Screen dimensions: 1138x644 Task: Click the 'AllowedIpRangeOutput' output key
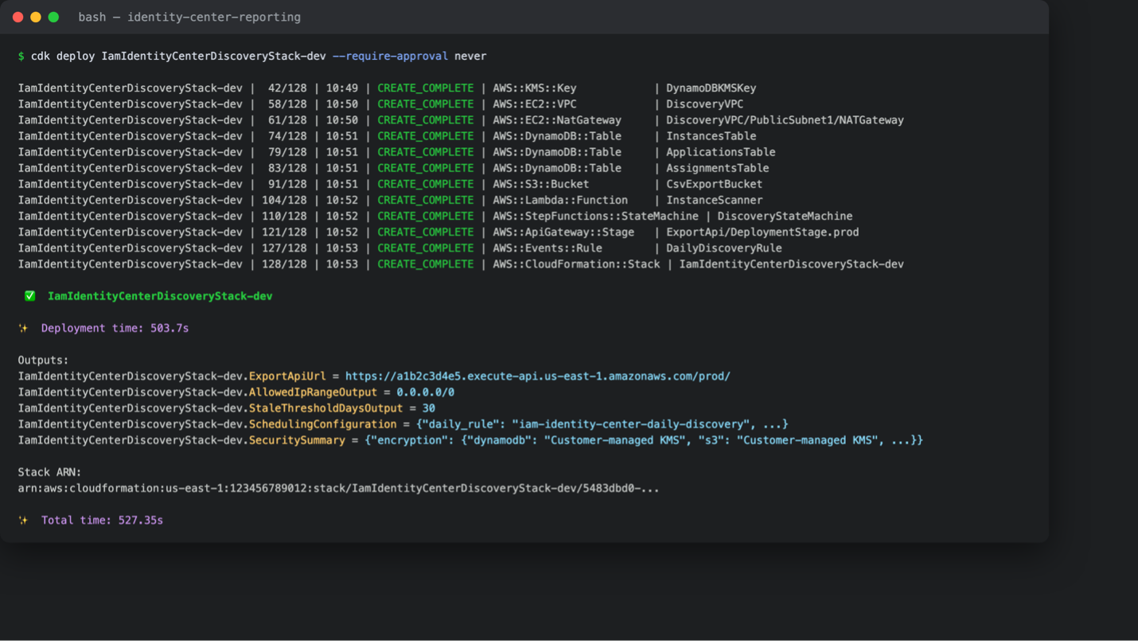tap(314, 392)
